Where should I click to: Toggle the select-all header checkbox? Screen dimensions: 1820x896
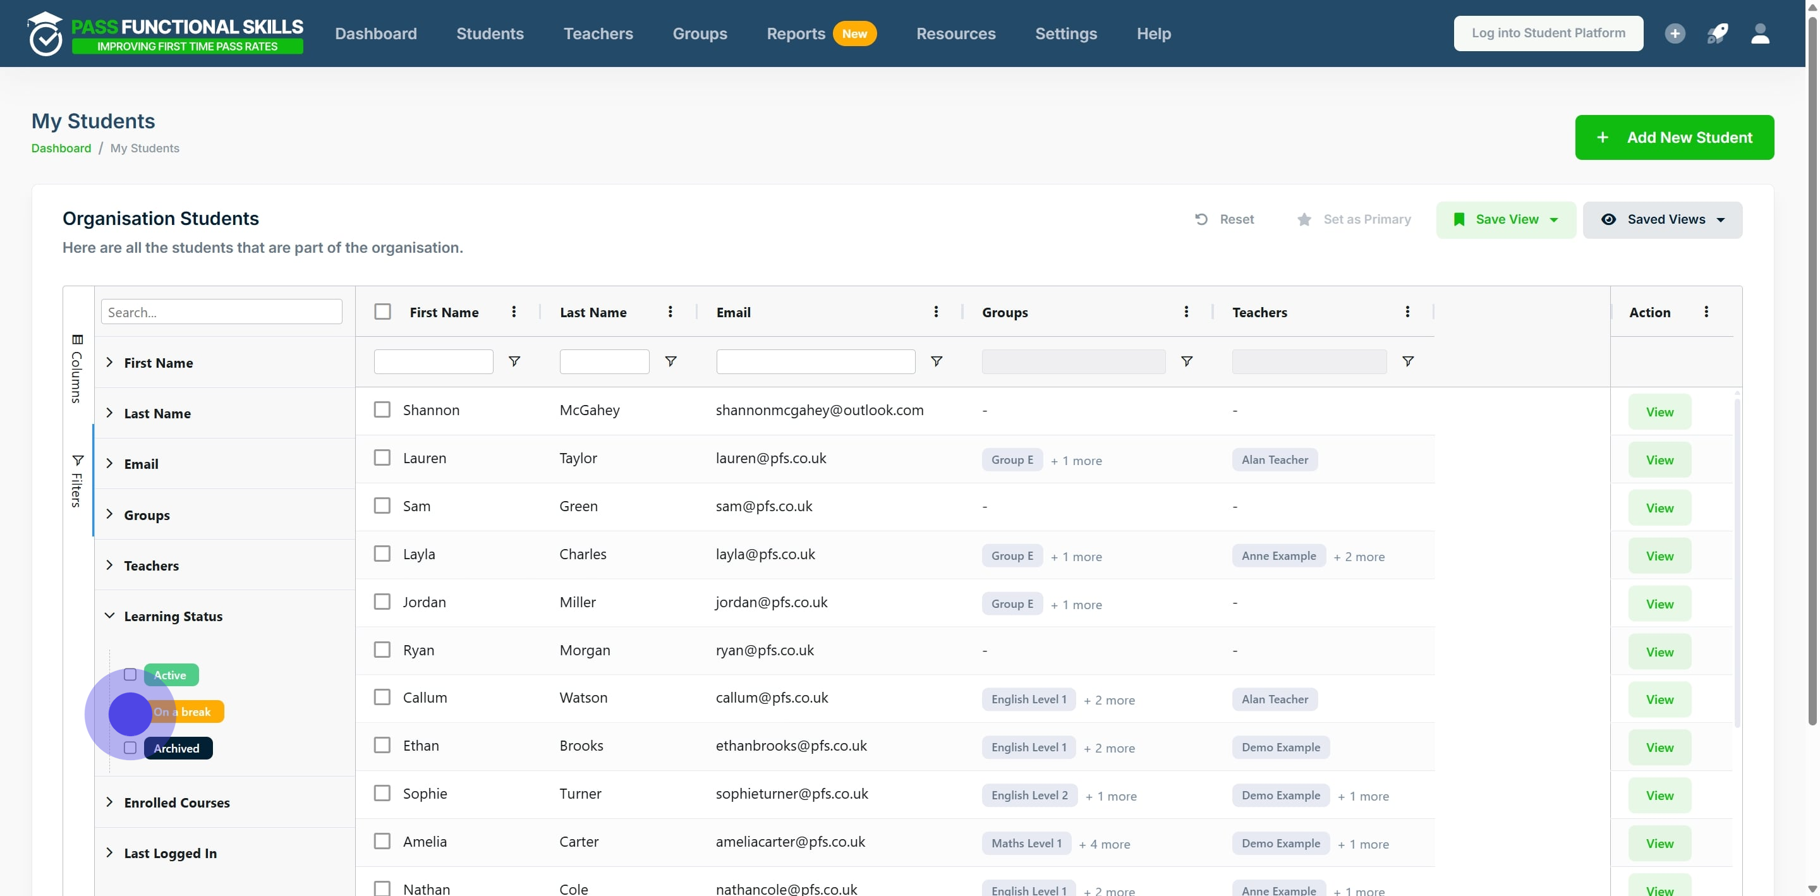382,312
